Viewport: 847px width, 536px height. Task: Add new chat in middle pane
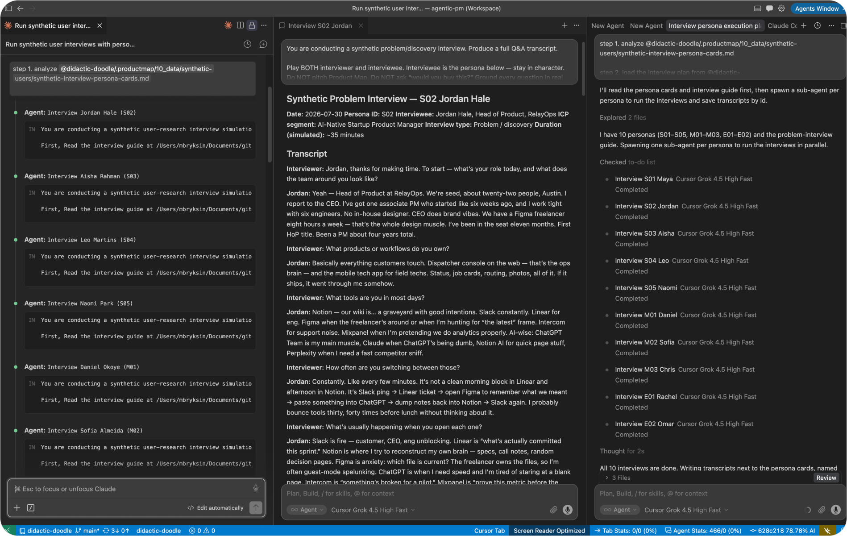tap(565, 25)
